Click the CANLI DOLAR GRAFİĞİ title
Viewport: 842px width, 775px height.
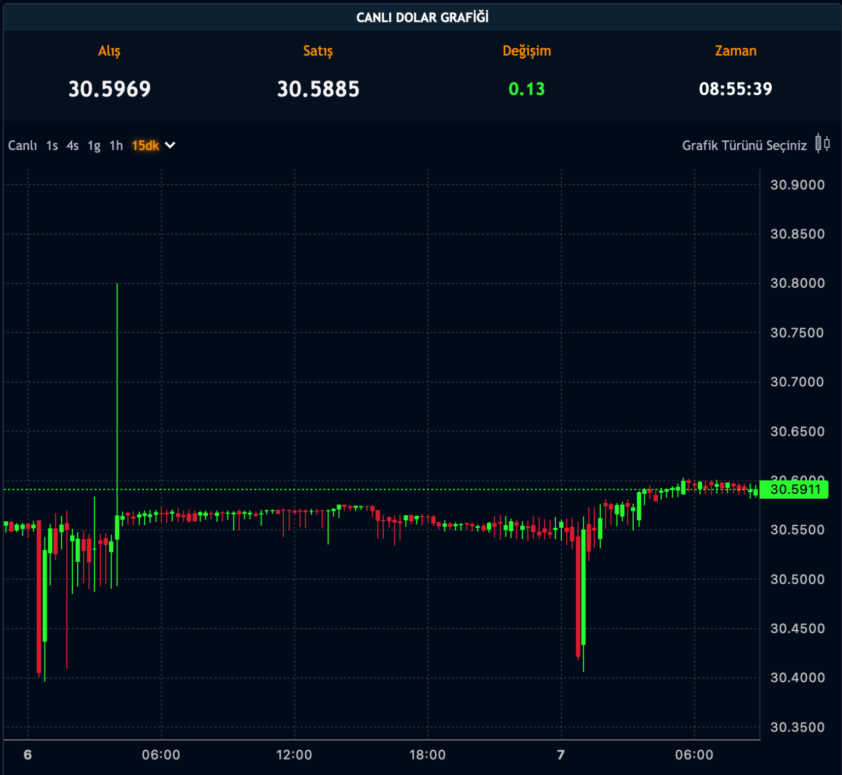click(422, 18)
